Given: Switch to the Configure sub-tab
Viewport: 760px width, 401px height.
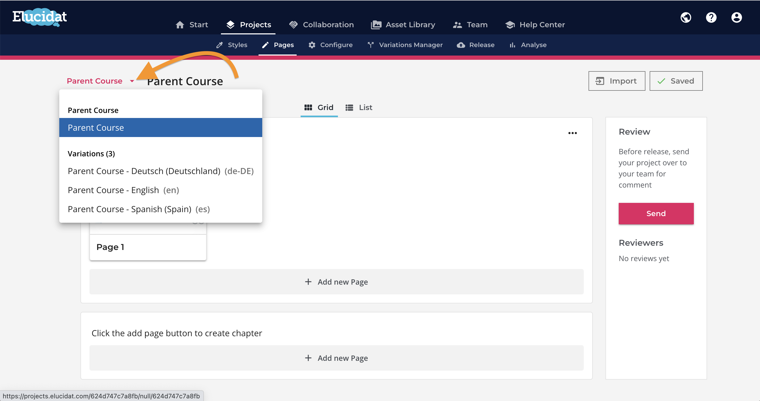Looking at the screenshot, I should click(331, 45).
